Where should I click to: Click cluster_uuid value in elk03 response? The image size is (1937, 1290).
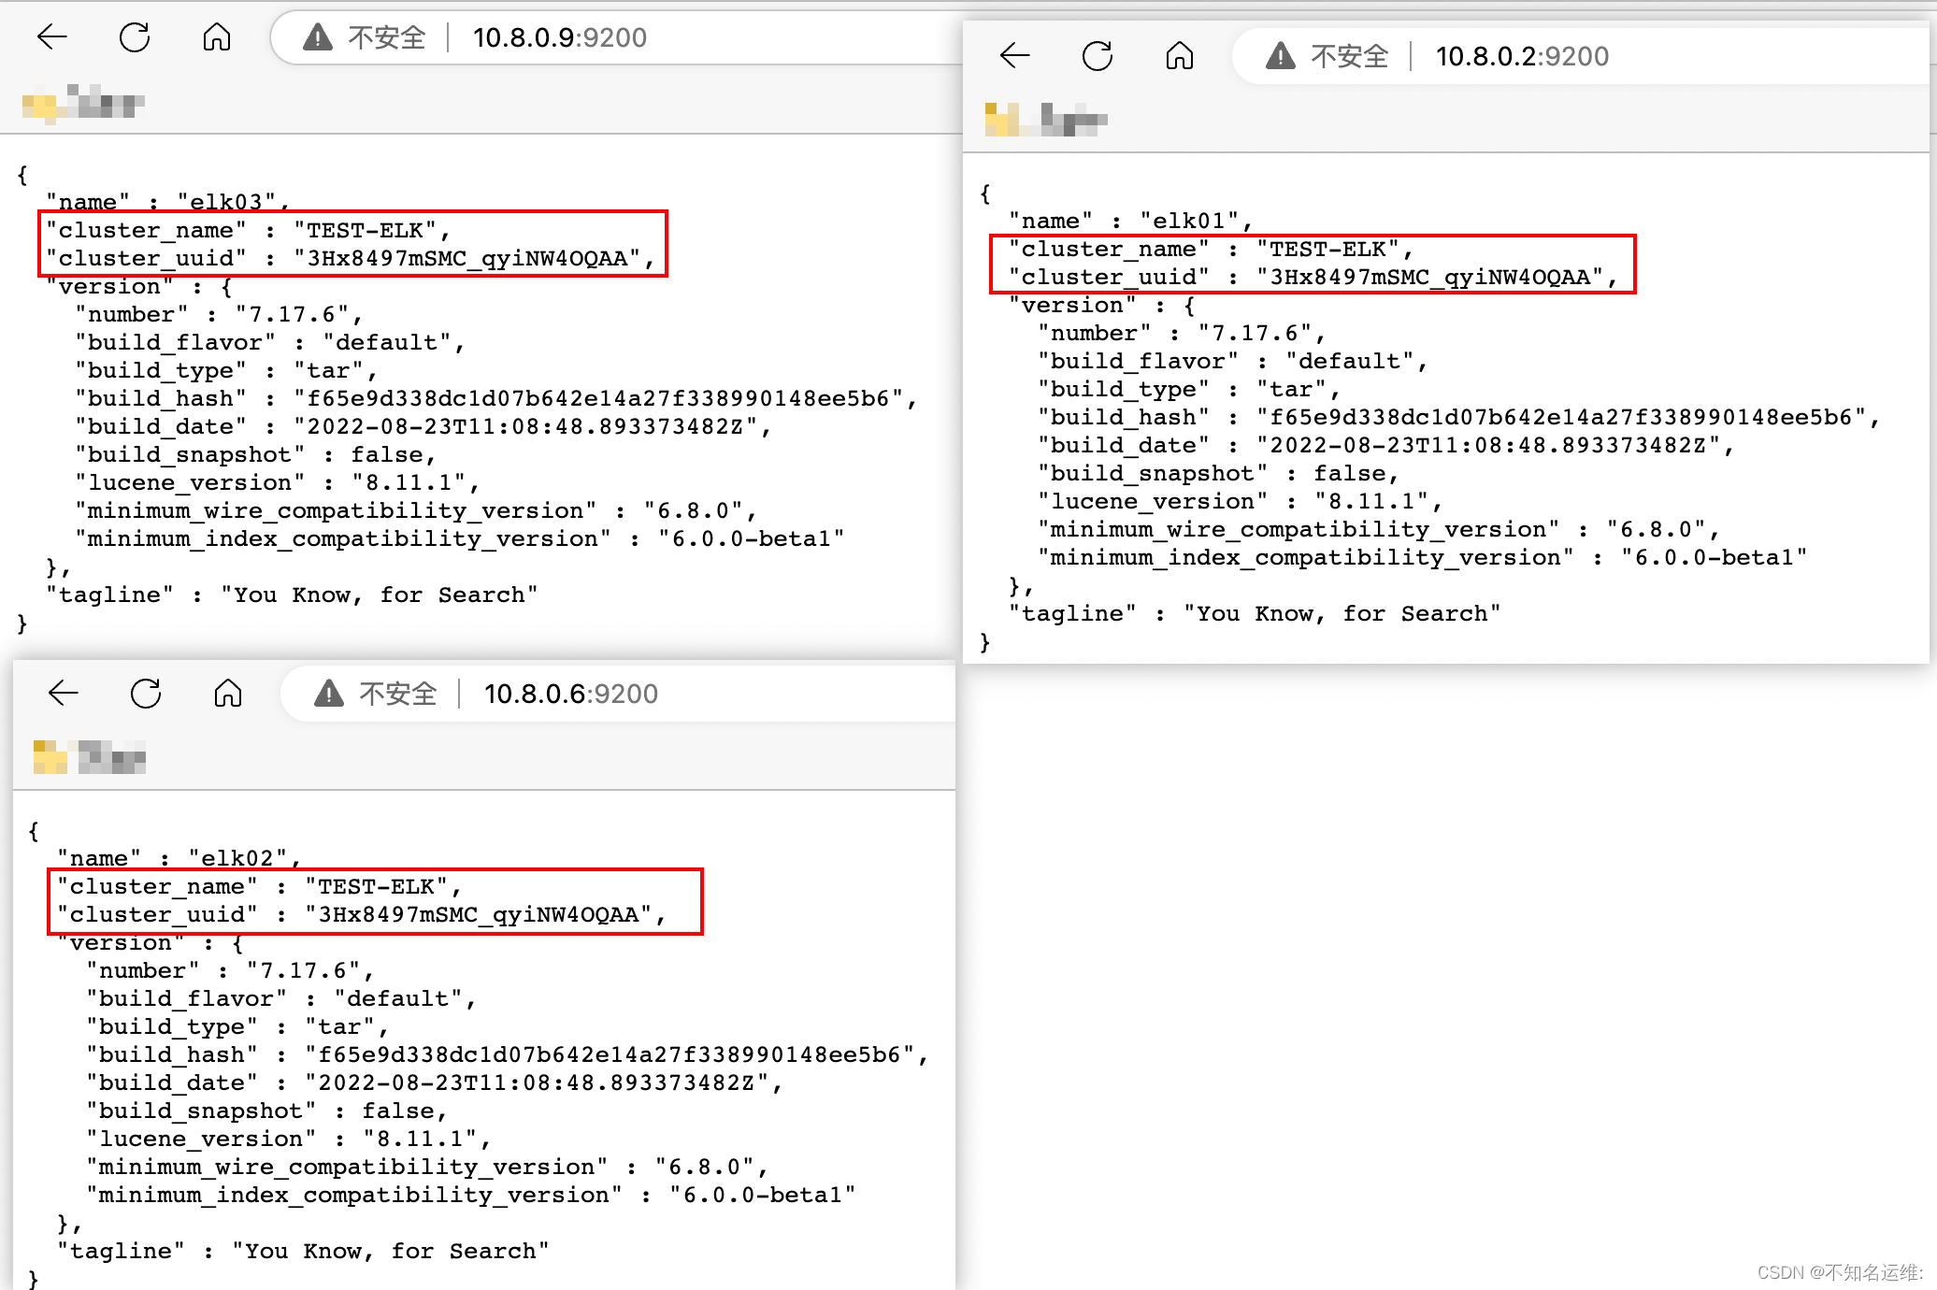467,259
